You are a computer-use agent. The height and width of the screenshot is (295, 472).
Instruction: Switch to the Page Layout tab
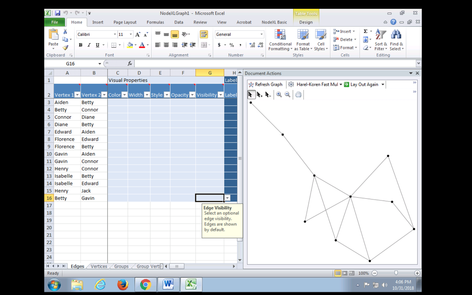tap(125, 22)
